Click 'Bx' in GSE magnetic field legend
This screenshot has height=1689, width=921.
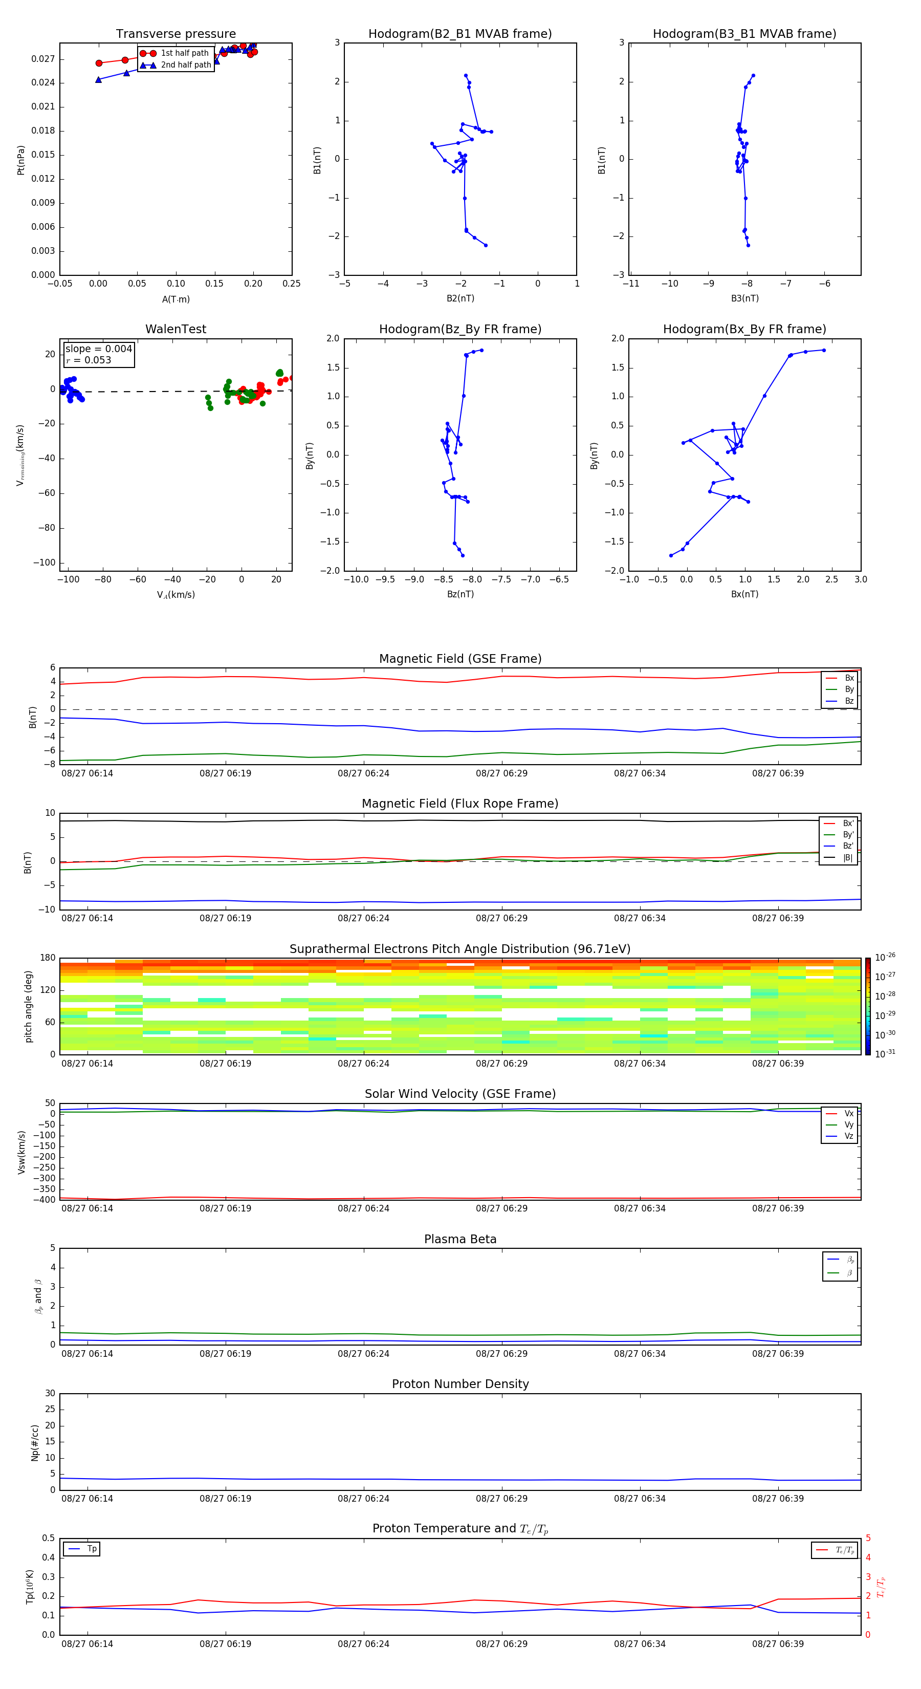849,678
